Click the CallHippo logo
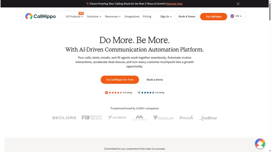The width and height of the screenshot is (272, 152). 41,17
